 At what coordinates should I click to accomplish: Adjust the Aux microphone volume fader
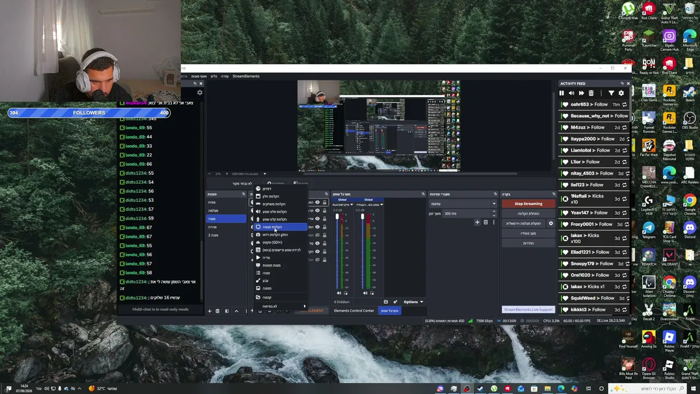tap(337, 217)
